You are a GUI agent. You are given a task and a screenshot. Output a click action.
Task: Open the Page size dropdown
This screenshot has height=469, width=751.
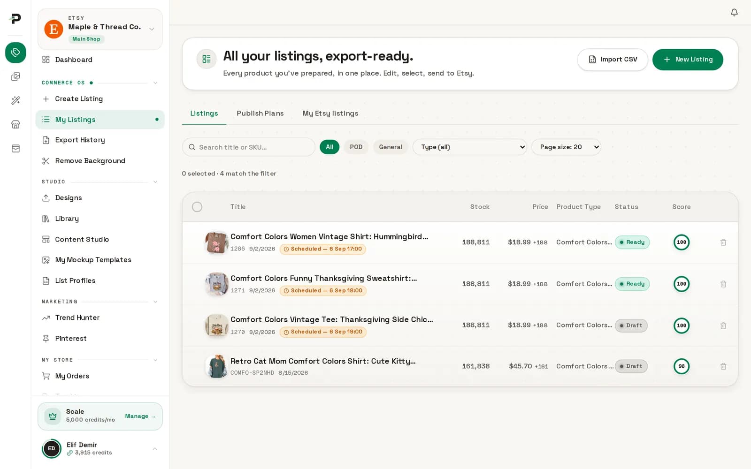[566, 147]
